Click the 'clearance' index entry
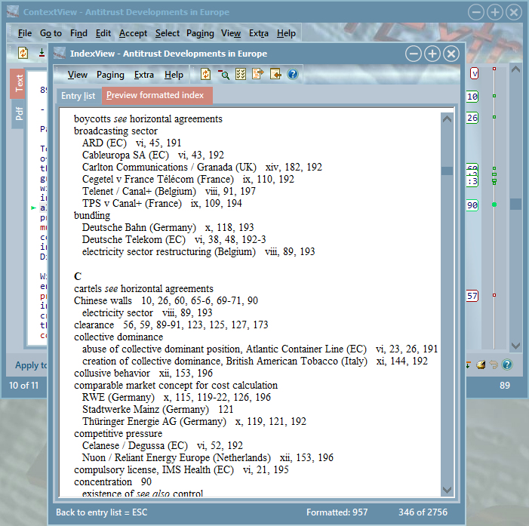The height and width of the screenshot is (526, 529). point(171,325)
